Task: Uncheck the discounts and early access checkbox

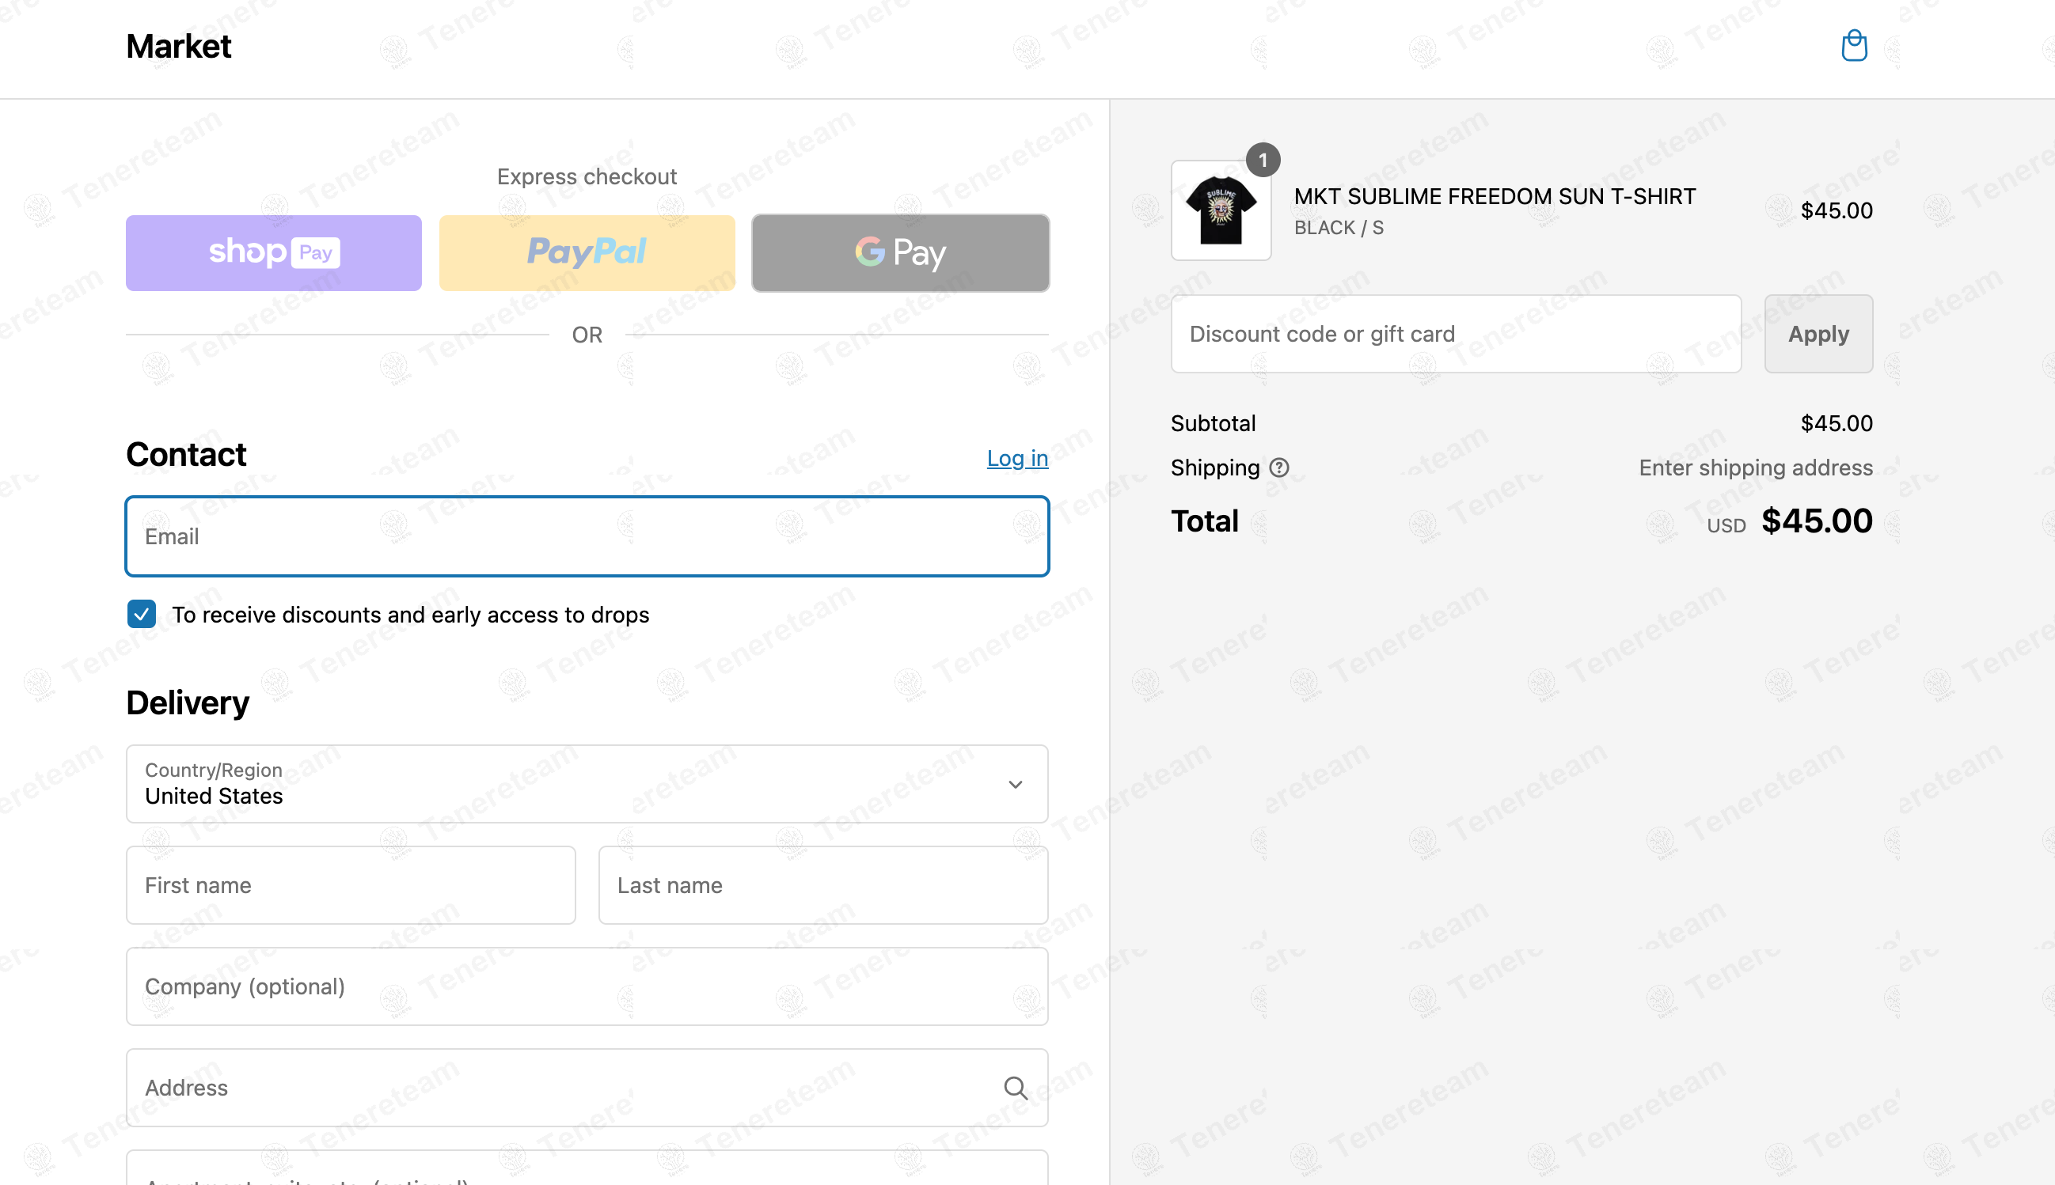Action: (x=142, y=615)
